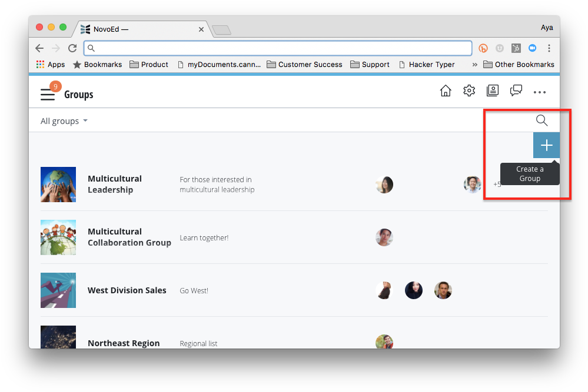Go to home via the house icon
The width and height of the screenshot is (588, 392).
(446, 91)
